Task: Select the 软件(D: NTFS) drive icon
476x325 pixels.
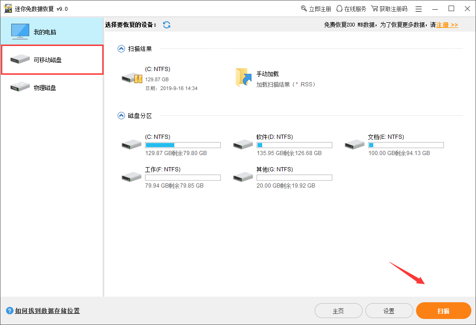Action: coord(243,144)
